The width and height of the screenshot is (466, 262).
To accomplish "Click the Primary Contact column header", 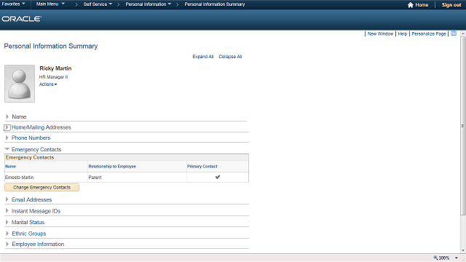I will (202, 167).
